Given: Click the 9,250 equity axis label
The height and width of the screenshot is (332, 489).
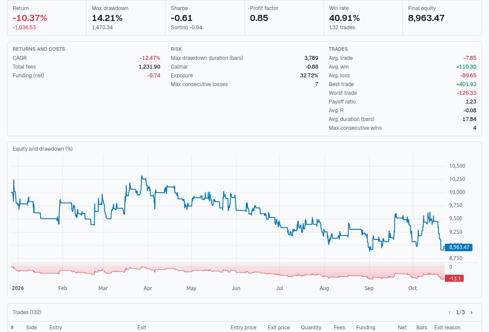Looking at the screenshot, I should coord(456,232).
